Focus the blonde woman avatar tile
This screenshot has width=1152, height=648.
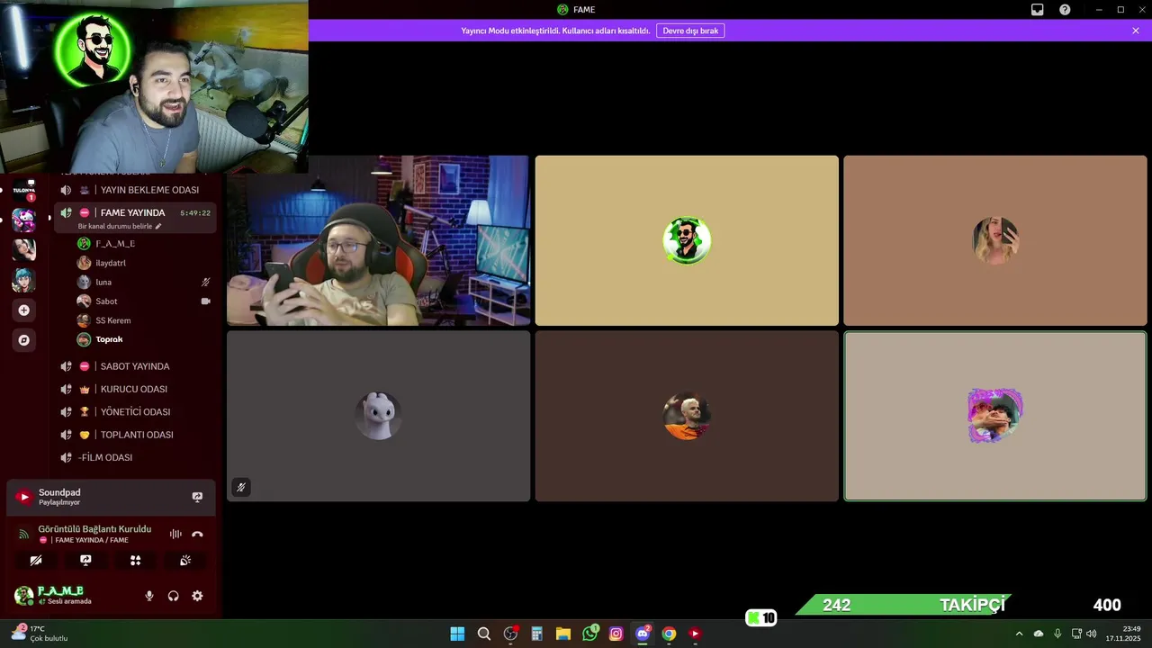pyautogui.click(x=995, y=240)
